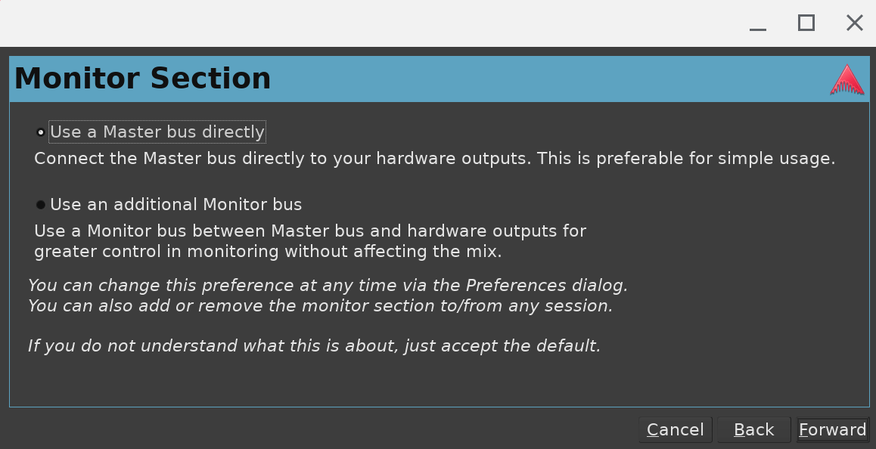Click the 'You can also add or remove' note
The image size is (876, 449).
click(320, 306)
